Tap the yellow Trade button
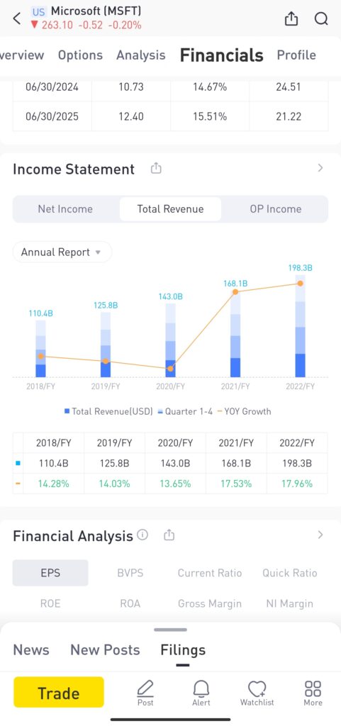341x726 pixels. point(59,692)
